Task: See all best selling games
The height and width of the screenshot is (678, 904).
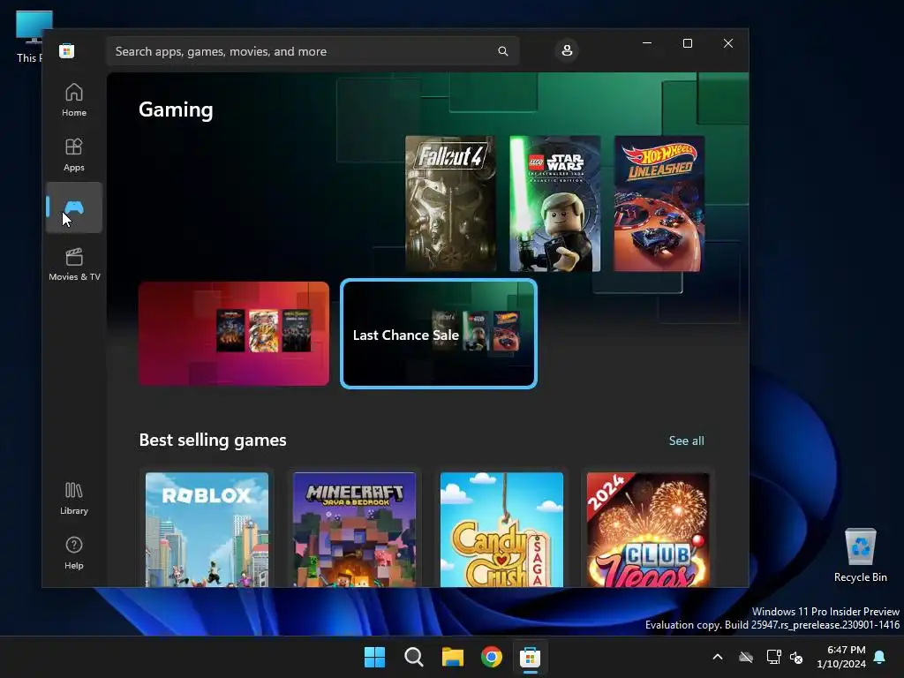Action: click(686, 441)
